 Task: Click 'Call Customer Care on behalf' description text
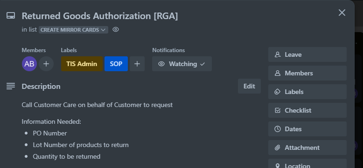click(97, 105)
